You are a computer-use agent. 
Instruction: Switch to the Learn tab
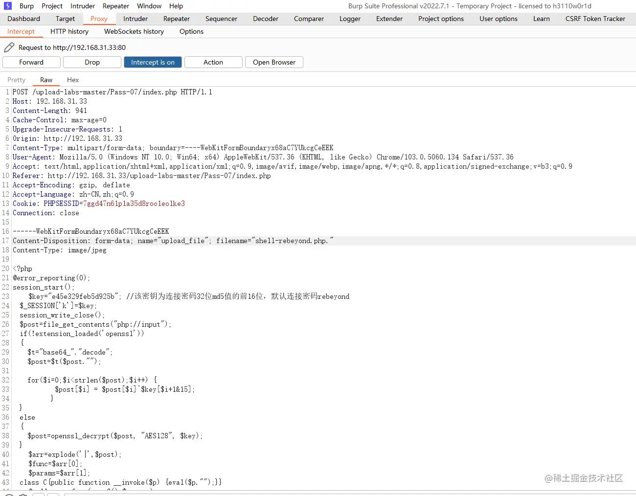pos(542,19)
